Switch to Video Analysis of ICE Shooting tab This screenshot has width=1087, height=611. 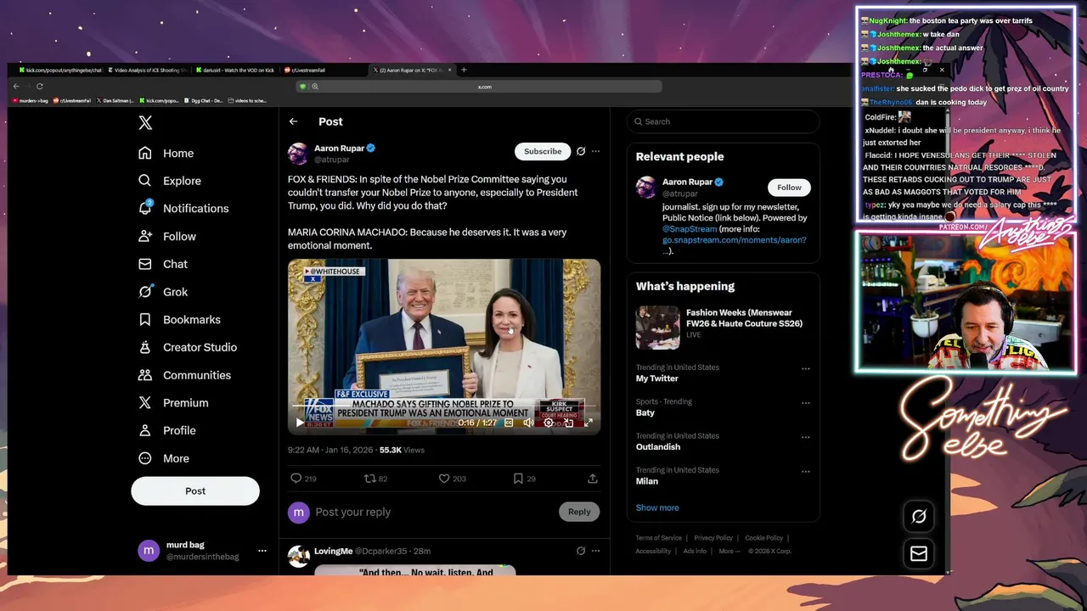148,70
